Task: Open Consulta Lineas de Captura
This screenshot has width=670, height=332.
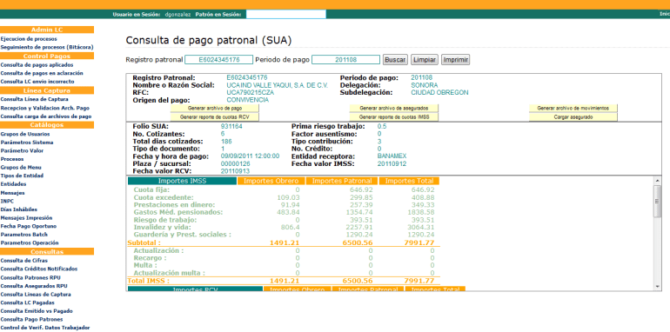Action: [36, 295]
